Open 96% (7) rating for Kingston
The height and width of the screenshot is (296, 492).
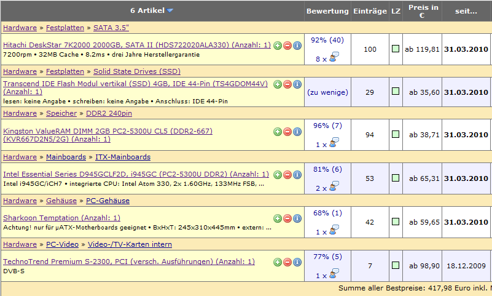[327, 126]
